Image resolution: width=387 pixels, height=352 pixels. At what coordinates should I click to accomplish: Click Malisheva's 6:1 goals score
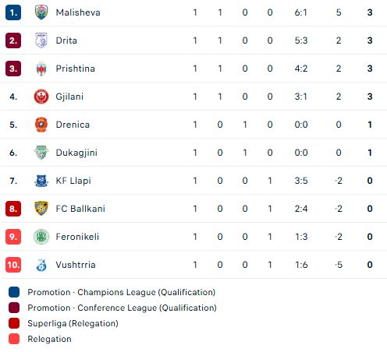click(x=301, y=12)
